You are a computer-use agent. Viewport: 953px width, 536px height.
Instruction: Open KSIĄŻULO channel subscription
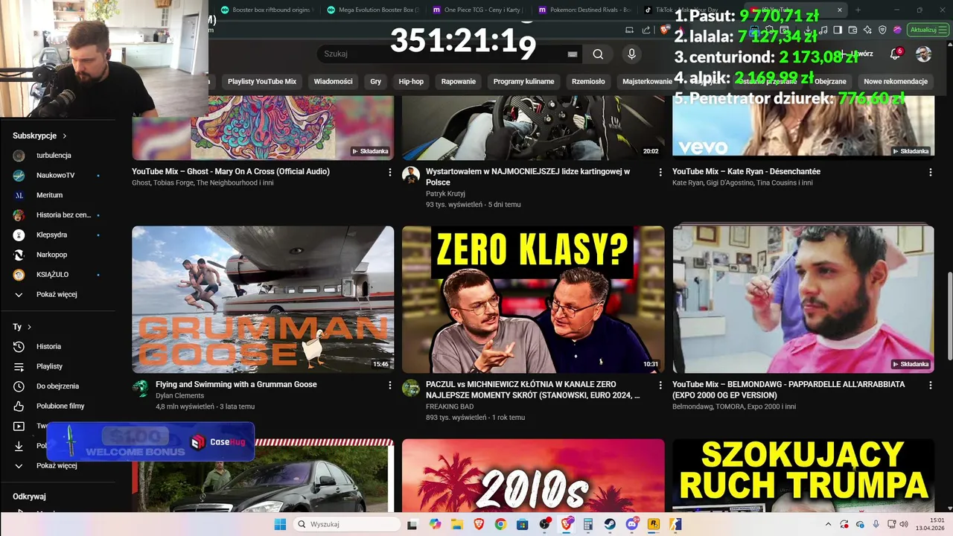pos(52,274)
